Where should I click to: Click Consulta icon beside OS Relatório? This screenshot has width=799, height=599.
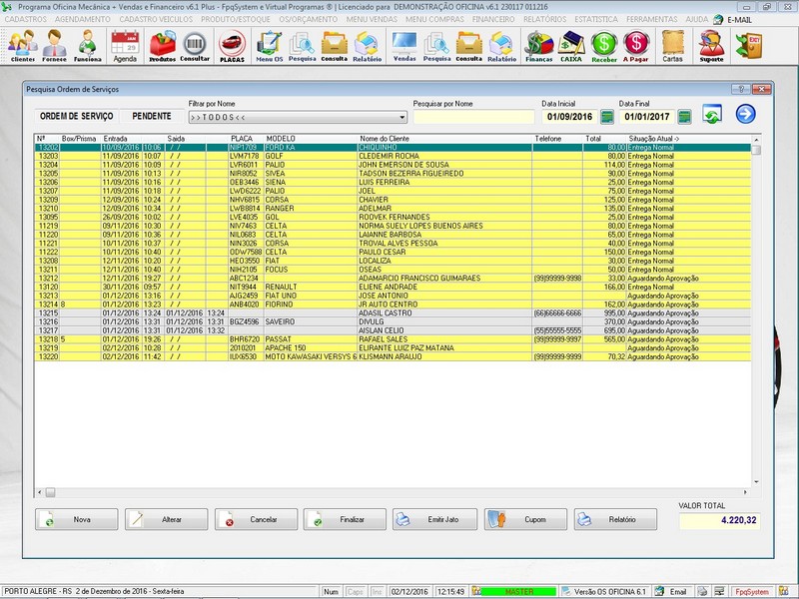click(335, 46)
